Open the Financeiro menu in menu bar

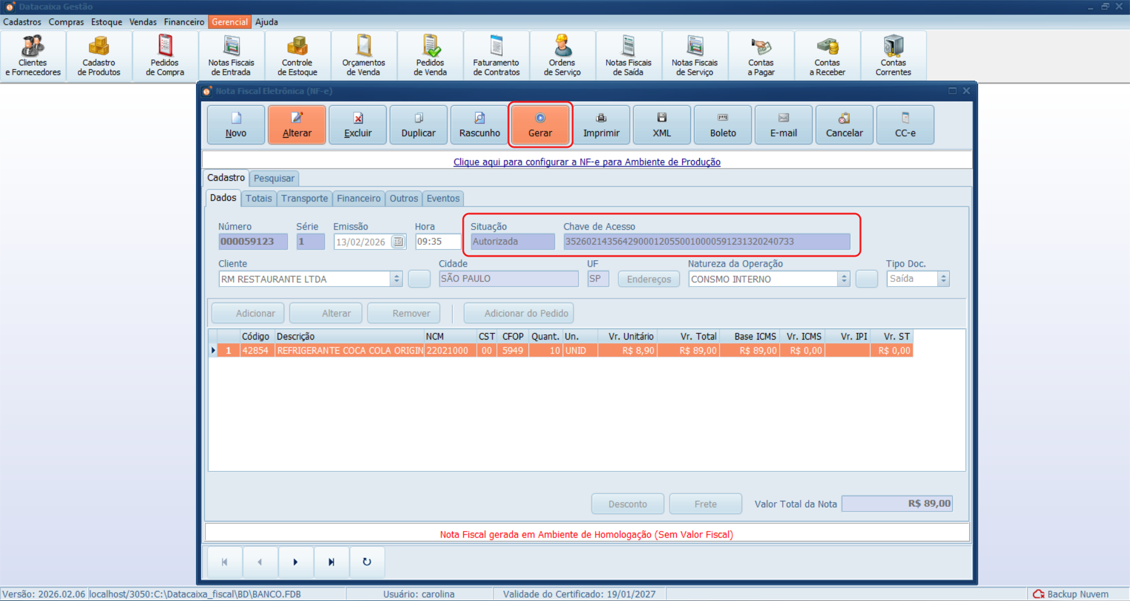tap(184, 22)
